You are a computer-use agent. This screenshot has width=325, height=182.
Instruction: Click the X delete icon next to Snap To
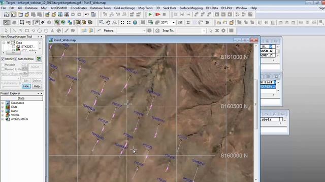(x=217, y=30)
